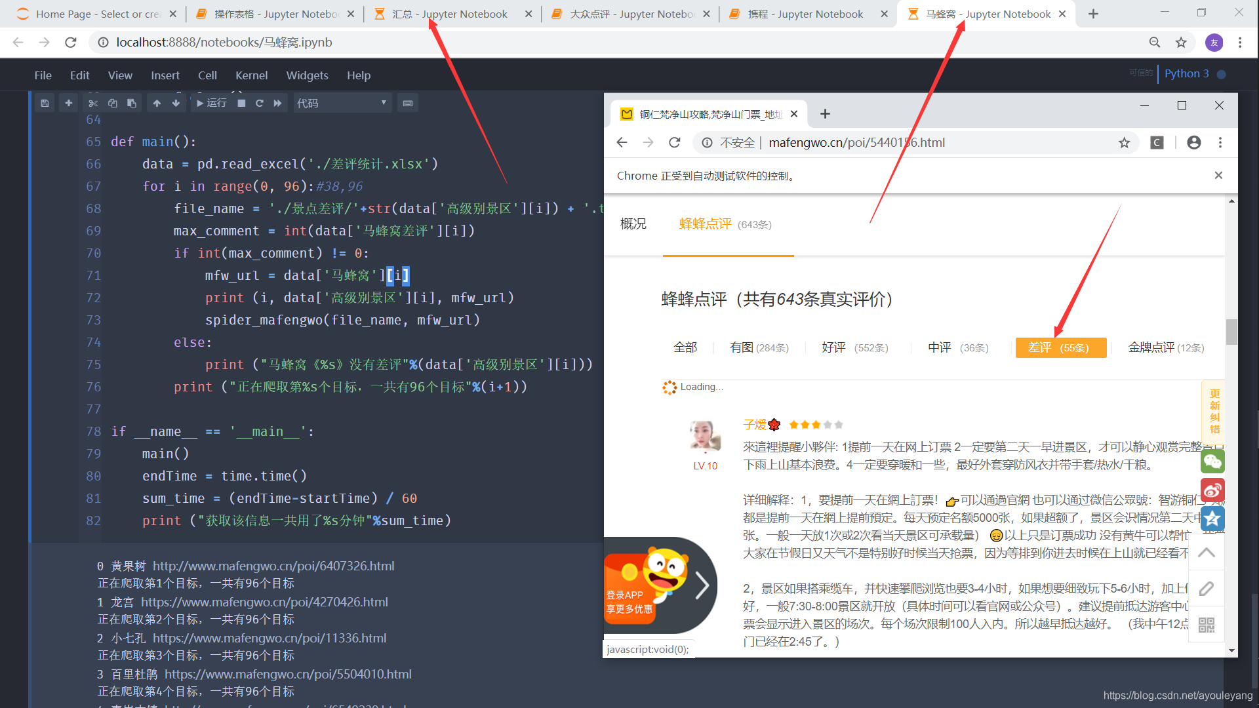Reload the mafengwo page

pyautogui.click(x=674, y=142)
